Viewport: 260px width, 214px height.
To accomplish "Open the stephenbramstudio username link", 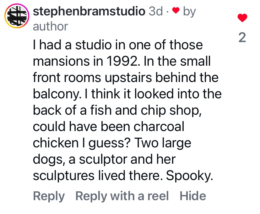I will (x=89, y=12).
